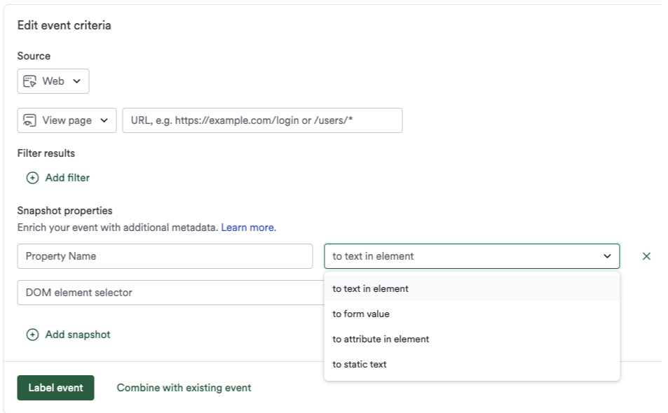Click the Web browser icon in Source dropdown
This screenshot has height=413, width=668.
[x=29, y=81]
